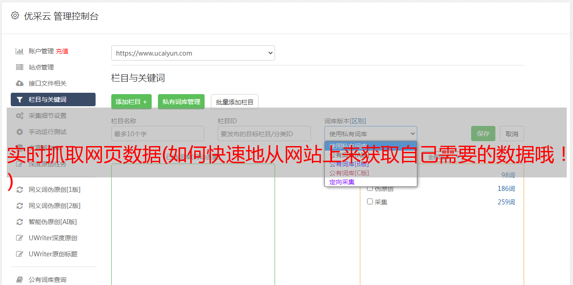573x285 pixels.
Task: Focus the 栏目名称 input field
Action: (157, 134)
